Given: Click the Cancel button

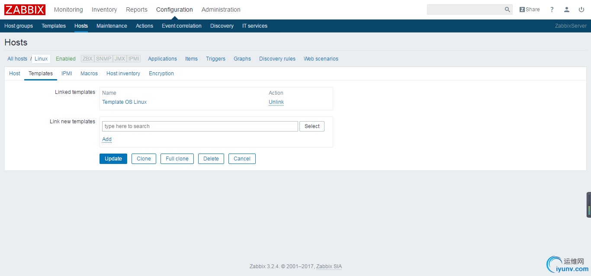Looking at the screenshot, I should 242,159.
